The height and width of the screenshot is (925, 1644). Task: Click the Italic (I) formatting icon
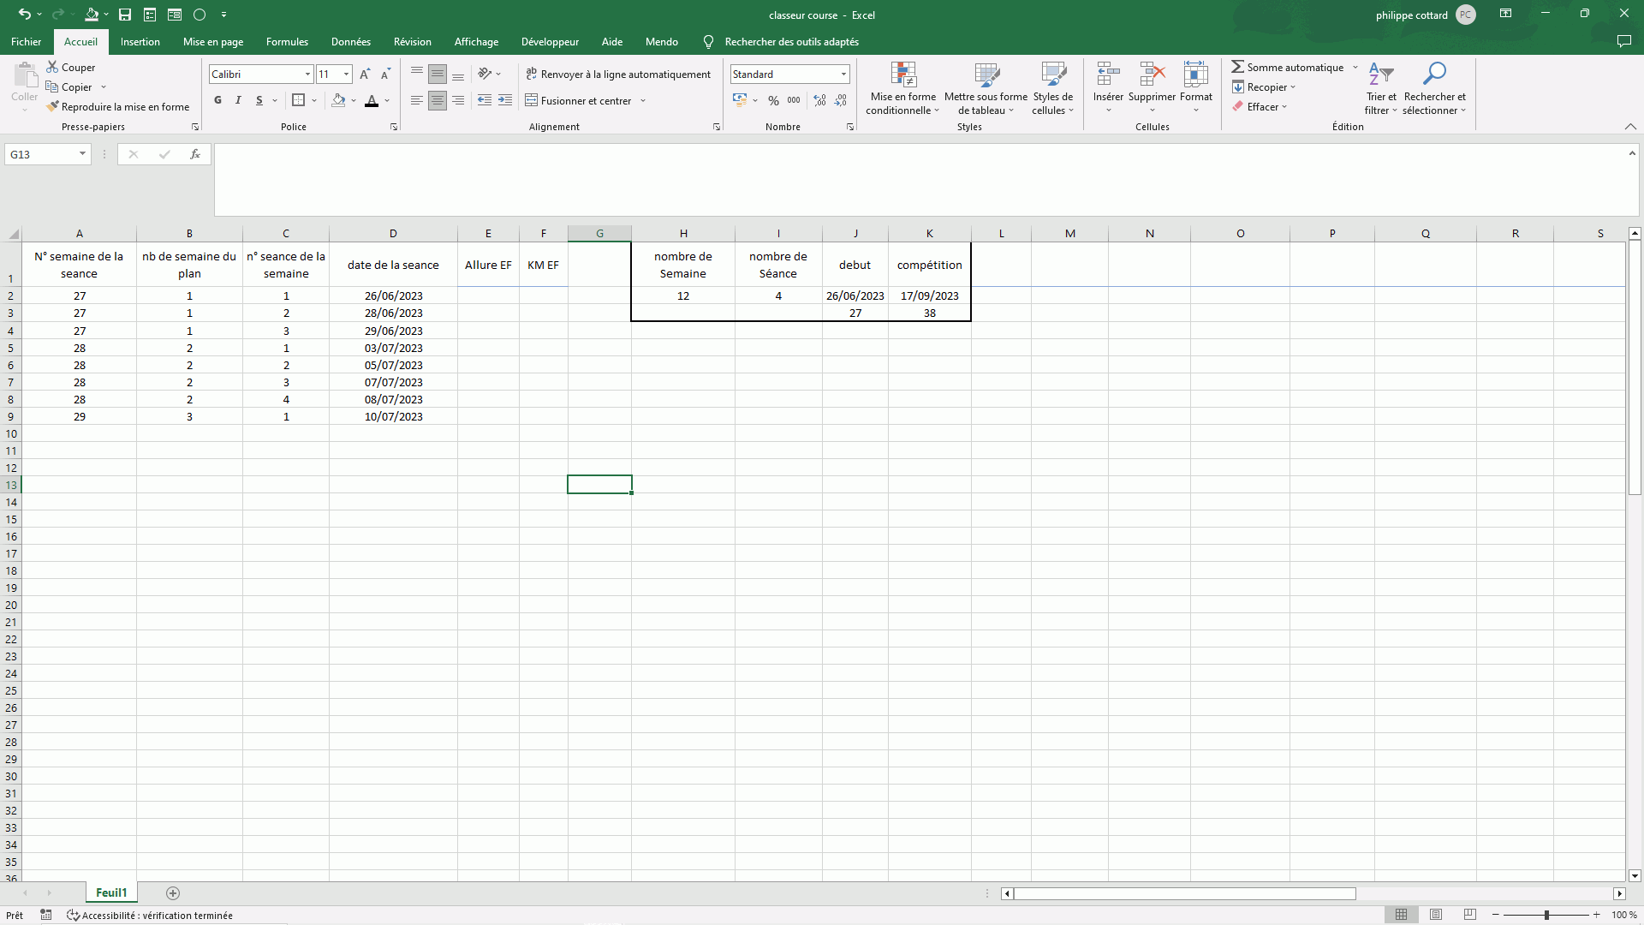(238, 100)
